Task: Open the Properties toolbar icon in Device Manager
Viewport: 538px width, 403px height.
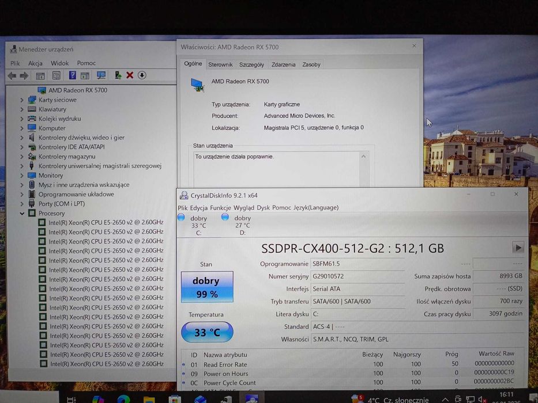Action: (x=57, y=75)
